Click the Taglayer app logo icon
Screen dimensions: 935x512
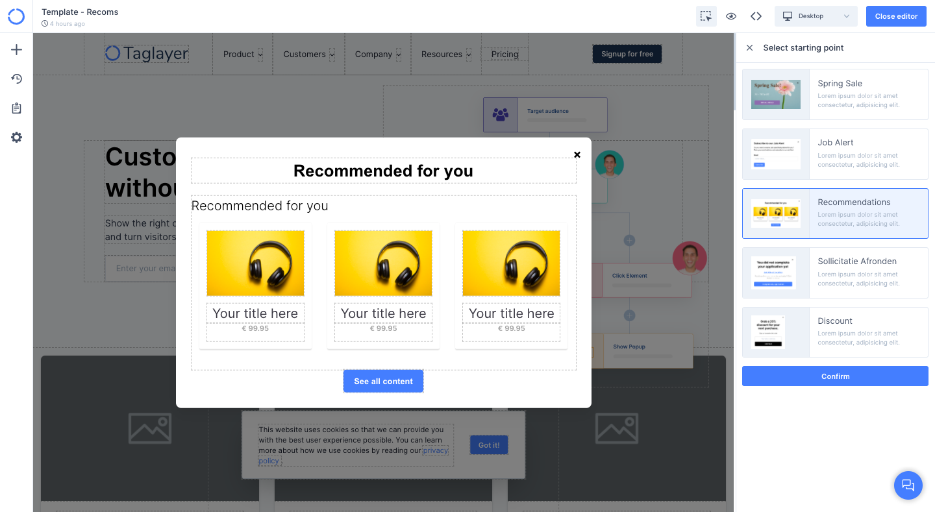pos(16,16)
